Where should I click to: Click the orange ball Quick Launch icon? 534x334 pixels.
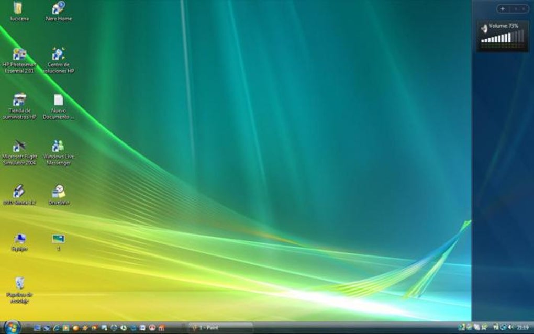coord(75,328)
